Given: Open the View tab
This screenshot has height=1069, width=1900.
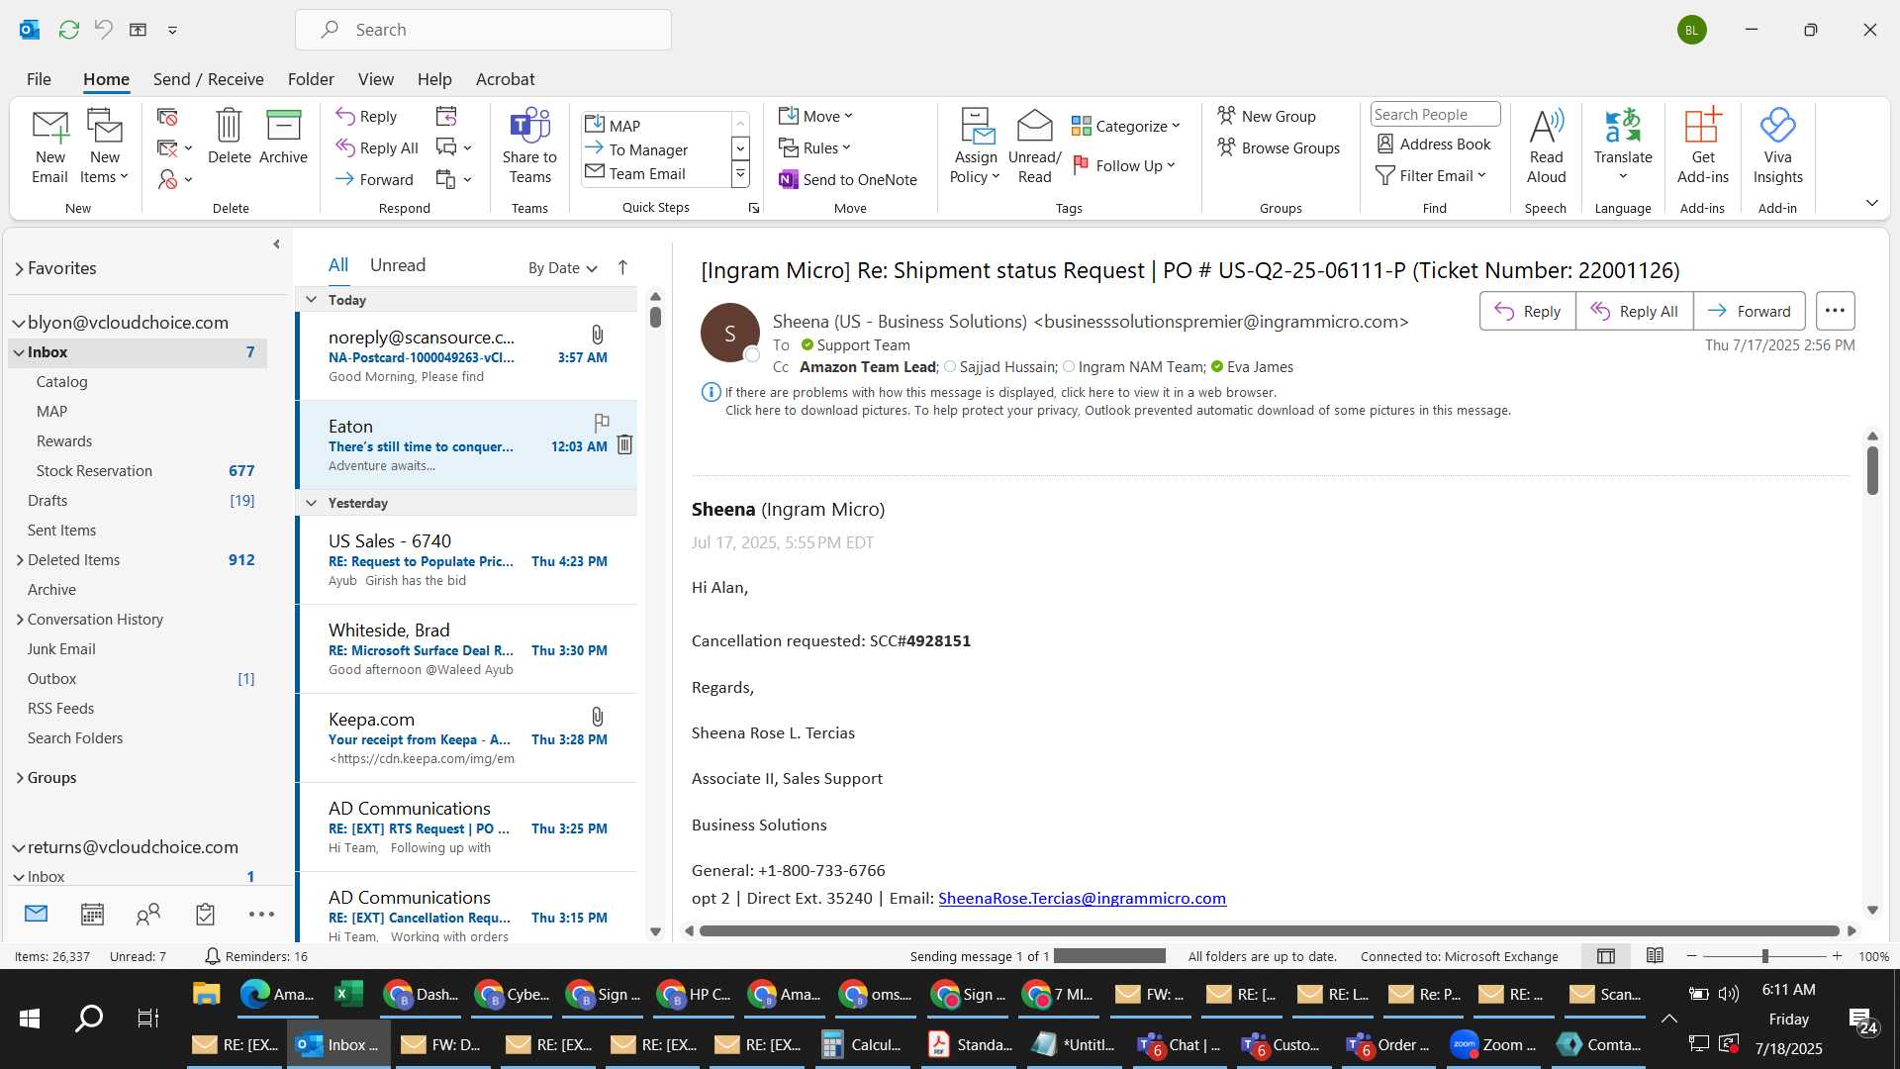Looking at the screenshot, I should tap(375, 79).
